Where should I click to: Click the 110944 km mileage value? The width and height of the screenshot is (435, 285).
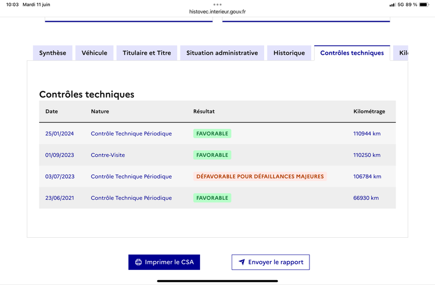pyautogui.click(x=366, y=134)
